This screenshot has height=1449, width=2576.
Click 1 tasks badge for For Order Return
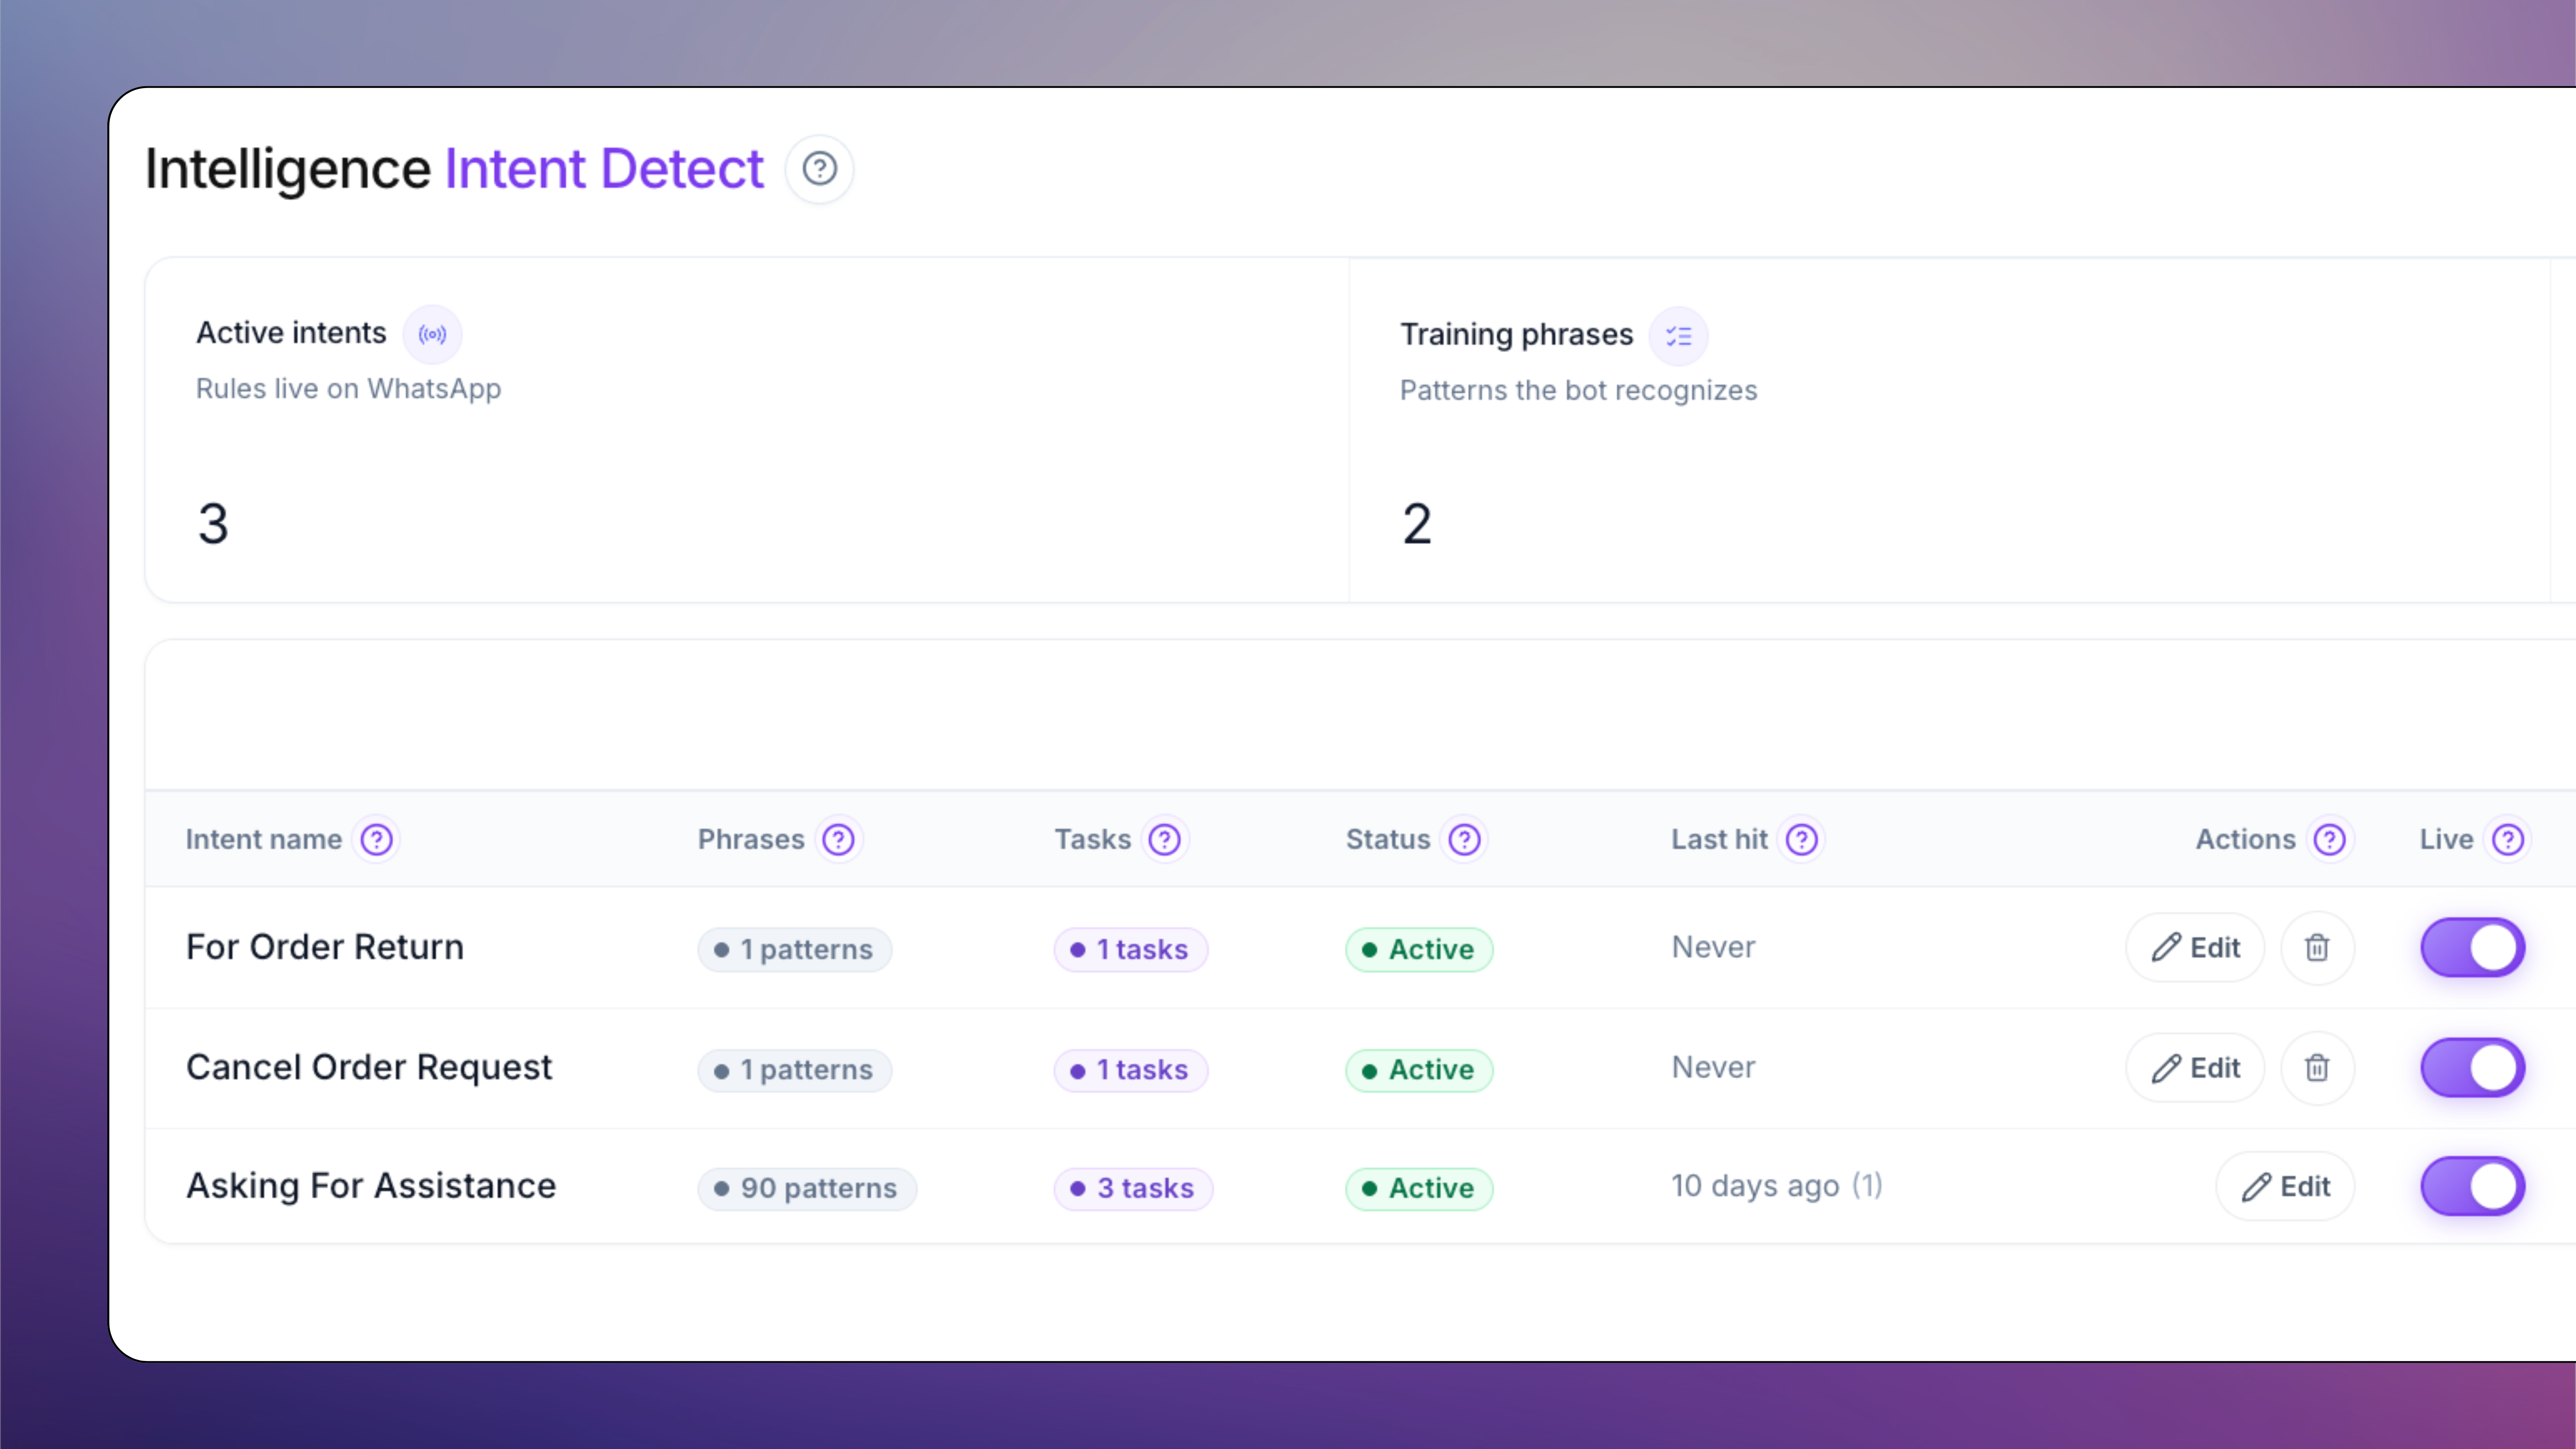pyautogui.click(x=1131, y=950)
